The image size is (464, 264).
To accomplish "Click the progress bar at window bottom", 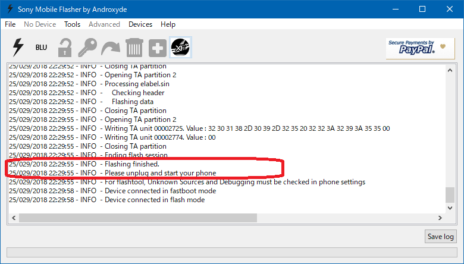I will (x=232, y=252).
